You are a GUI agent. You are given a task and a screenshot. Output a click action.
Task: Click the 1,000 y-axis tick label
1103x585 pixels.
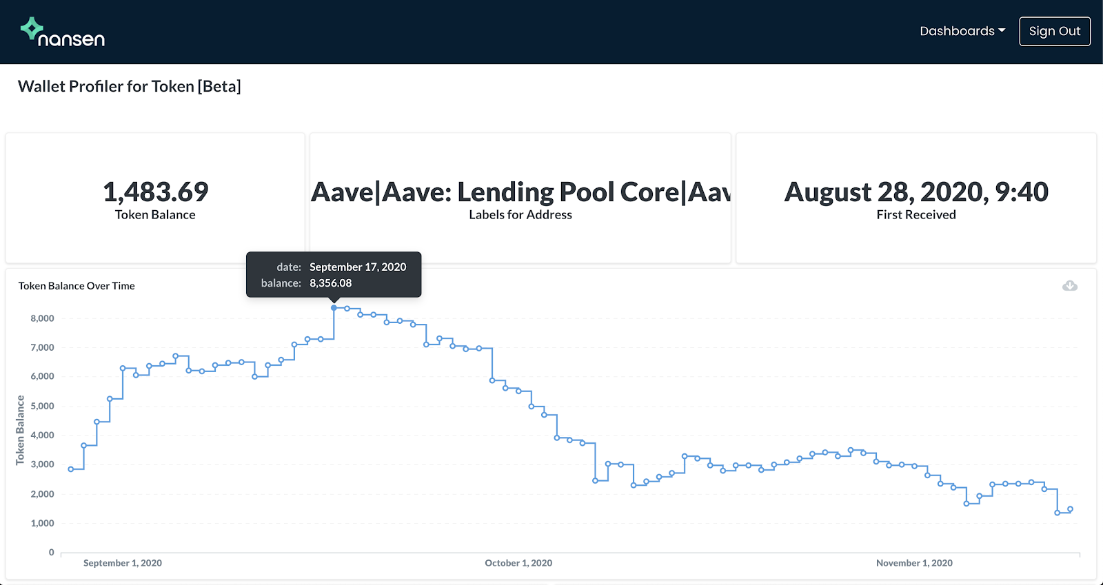(42, 523)
